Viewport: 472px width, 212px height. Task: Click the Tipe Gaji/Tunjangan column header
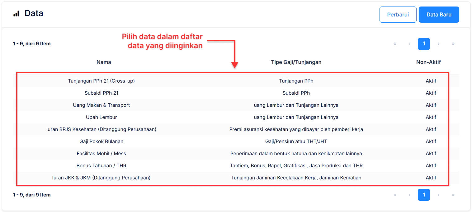[296, 62]
